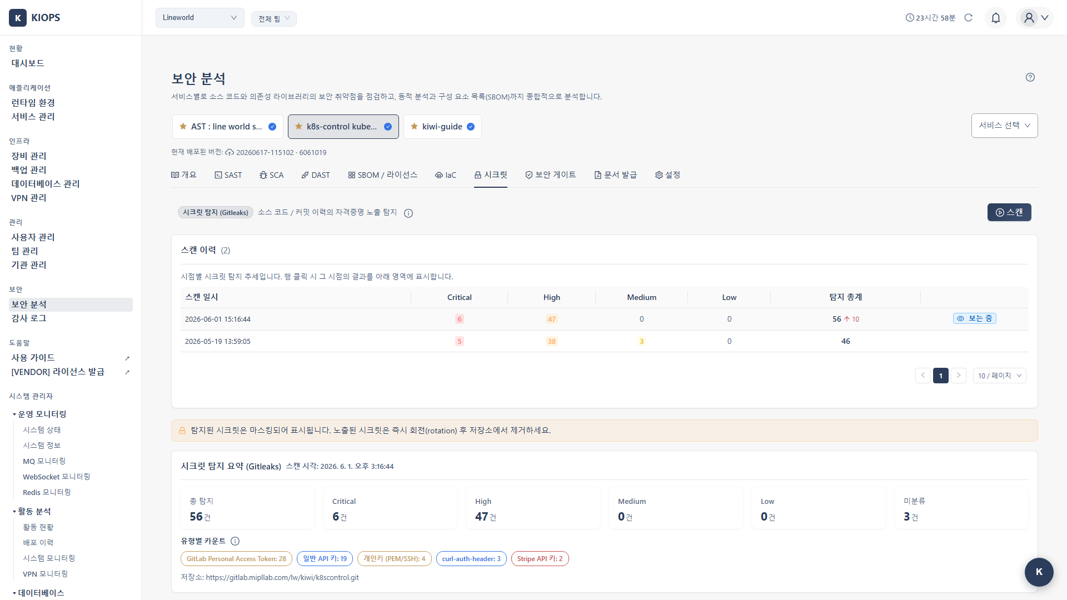Open the Lineworld organization dropdown
Viewport: 1067px width, 600px height.
(200, 18)
